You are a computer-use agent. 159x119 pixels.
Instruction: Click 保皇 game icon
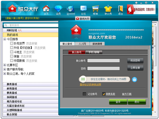pos(12,56)
